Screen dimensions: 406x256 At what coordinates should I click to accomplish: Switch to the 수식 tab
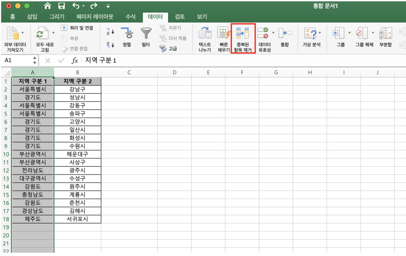(130, 17)
